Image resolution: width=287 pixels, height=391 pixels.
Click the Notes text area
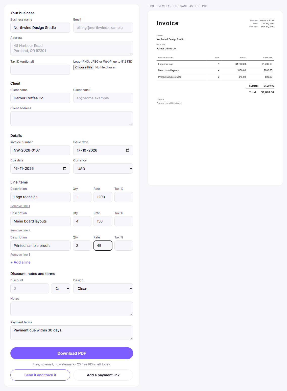point(72,309)
